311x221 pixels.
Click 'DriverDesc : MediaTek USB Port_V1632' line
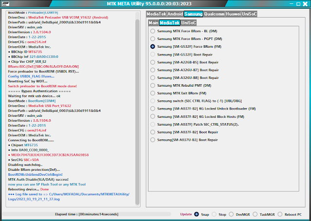39,106
